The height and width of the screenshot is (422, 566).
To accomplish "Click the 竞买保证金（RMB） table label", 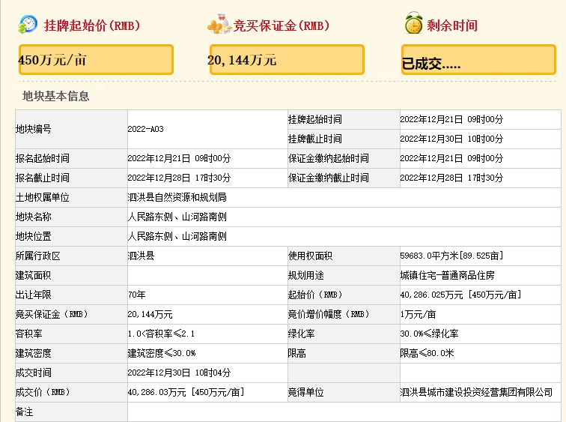I will (x=52, y=314).
